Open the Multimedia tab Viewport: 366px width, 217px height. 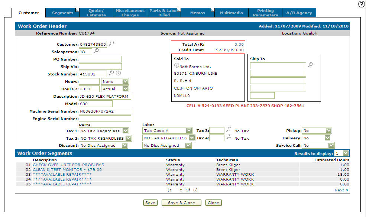[231, 13]
